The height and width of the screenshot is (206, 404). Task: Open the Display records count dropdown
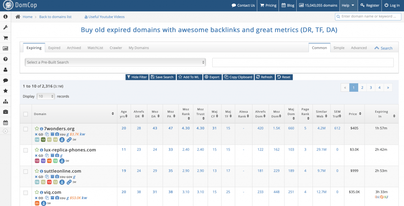(x=46, y=97)
